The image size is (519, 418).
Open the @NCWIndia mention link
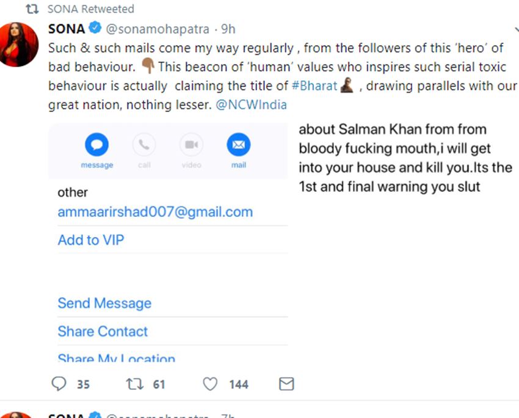pyautogui.click(x=251, y=105)
